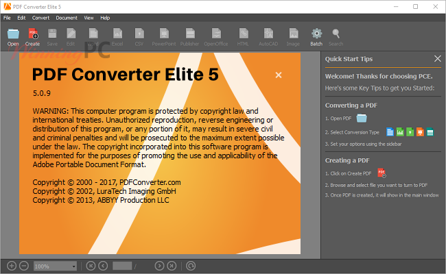Open the File menu
Screen dimensions: 446x274
point(7,18)
